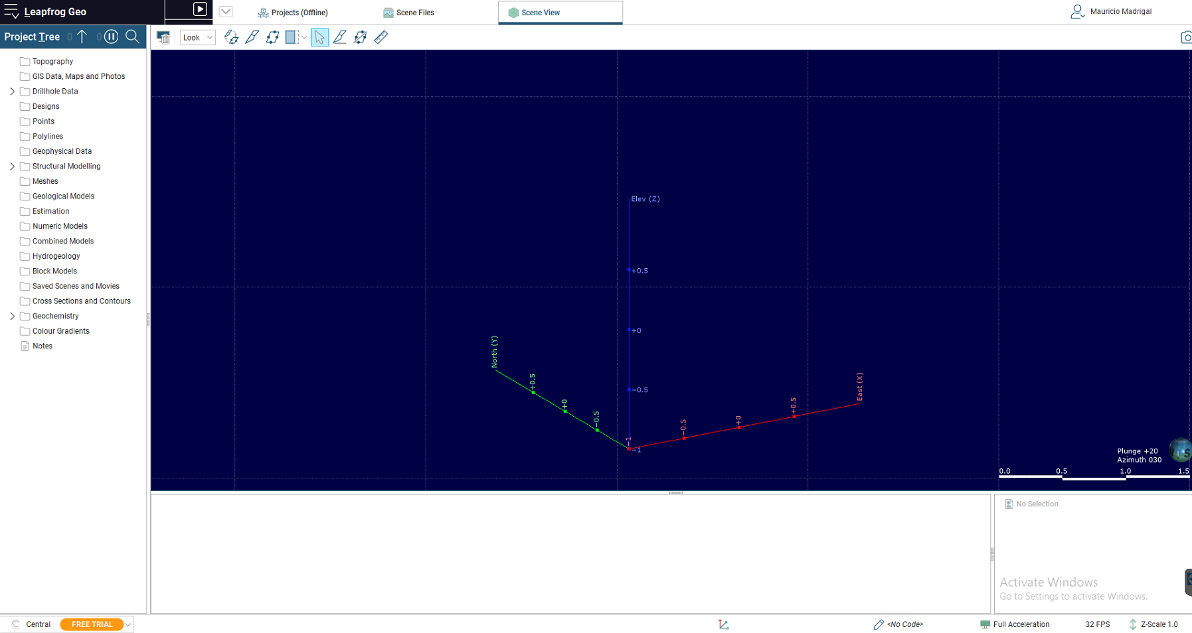This screenshot has height=633, width=1192.
Task: Select the ruler measurement tool
Action: [x=381, y=37]
